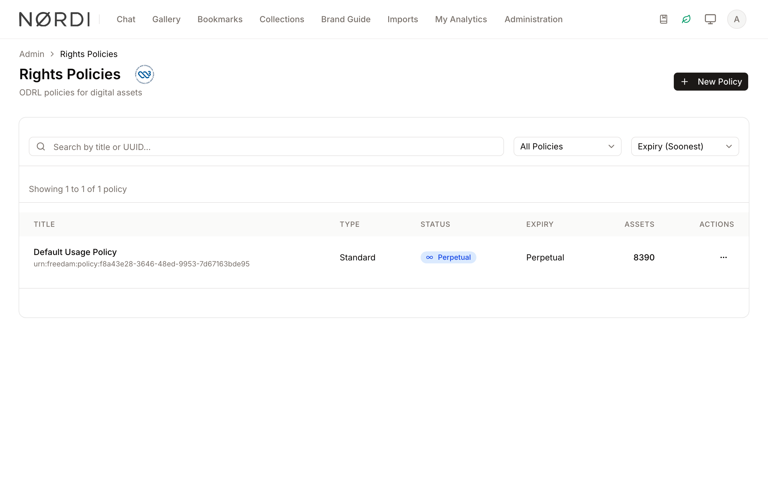Open the Brand Guide nav item
Screen dimensions: 768x480
pyautogui.click(x=346, y=19)
